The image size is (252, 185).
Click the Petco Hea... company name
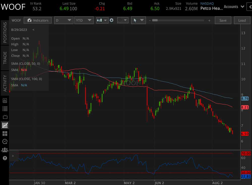point(211,8)
